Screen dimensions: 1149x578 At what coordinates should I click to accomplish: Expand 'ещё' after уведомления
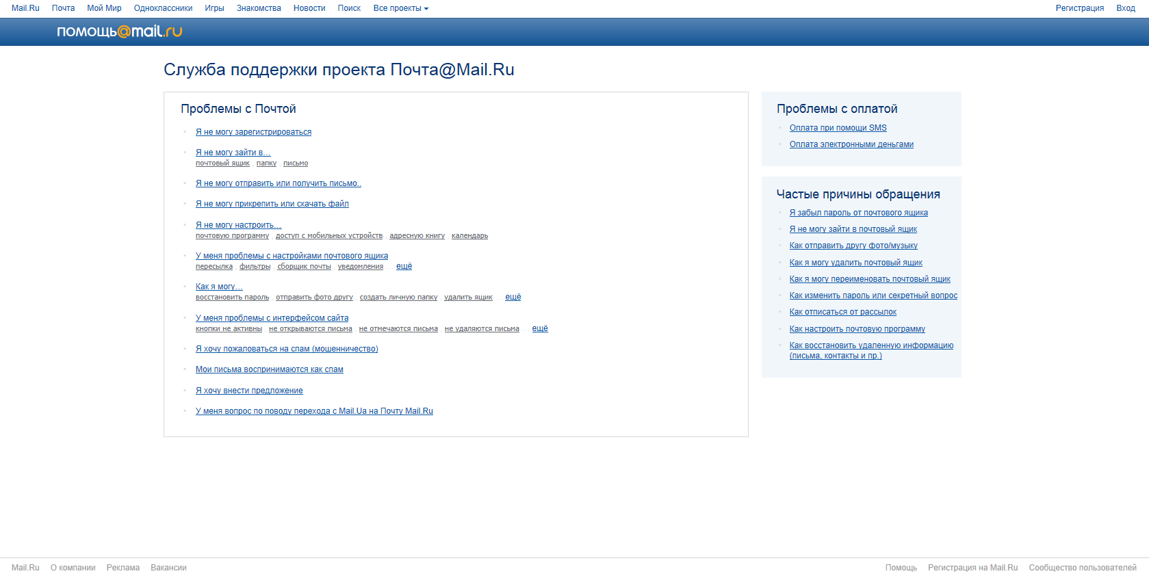point(404,266)
